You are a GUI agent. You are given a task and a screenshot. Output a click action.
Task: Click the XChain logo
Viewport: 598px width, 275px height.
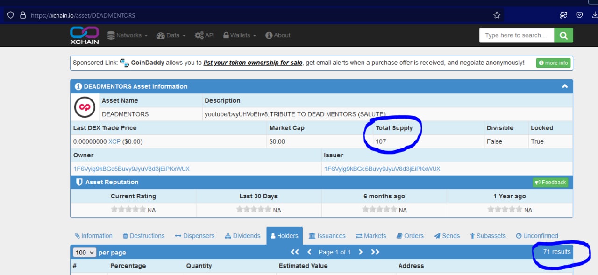[85, 35]
